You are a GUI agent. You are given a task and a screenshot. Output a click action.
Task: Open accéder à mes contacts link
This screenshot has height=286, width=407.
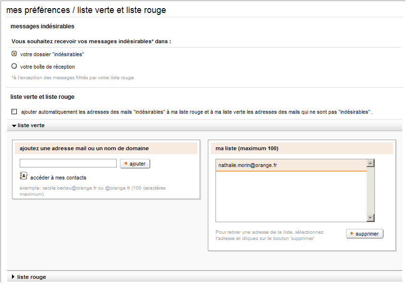coord(58,178)
